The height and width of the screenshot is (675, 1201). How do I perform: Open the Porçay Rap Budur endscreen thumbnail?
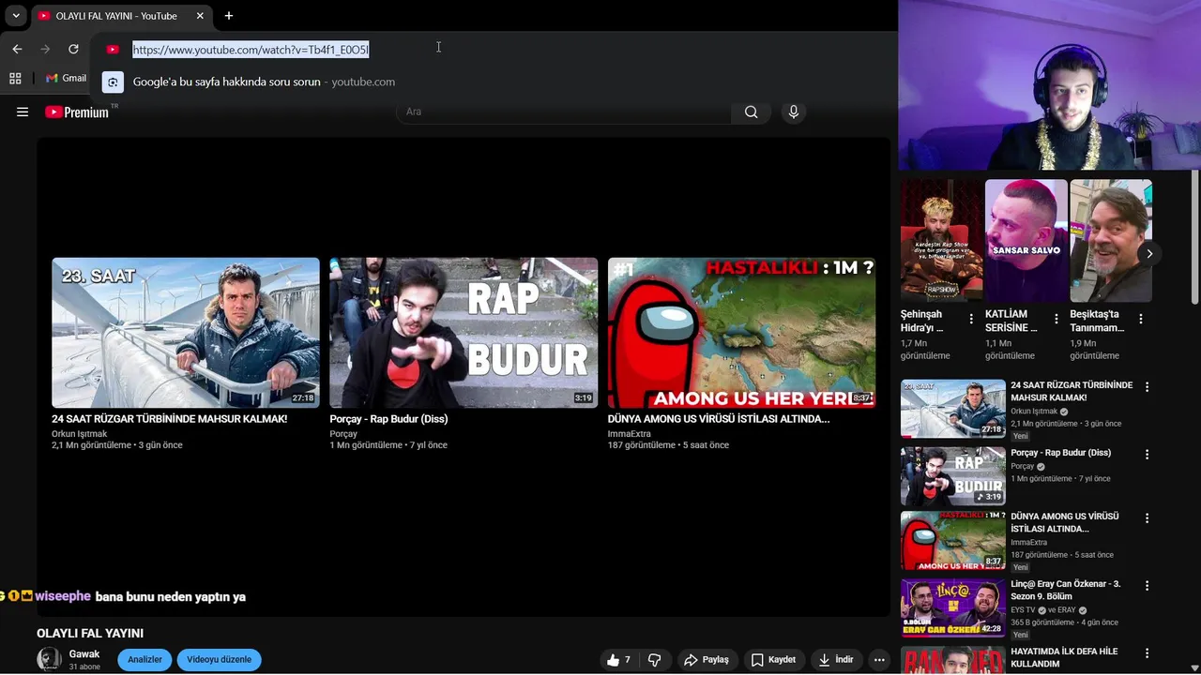tap(464, 333)
